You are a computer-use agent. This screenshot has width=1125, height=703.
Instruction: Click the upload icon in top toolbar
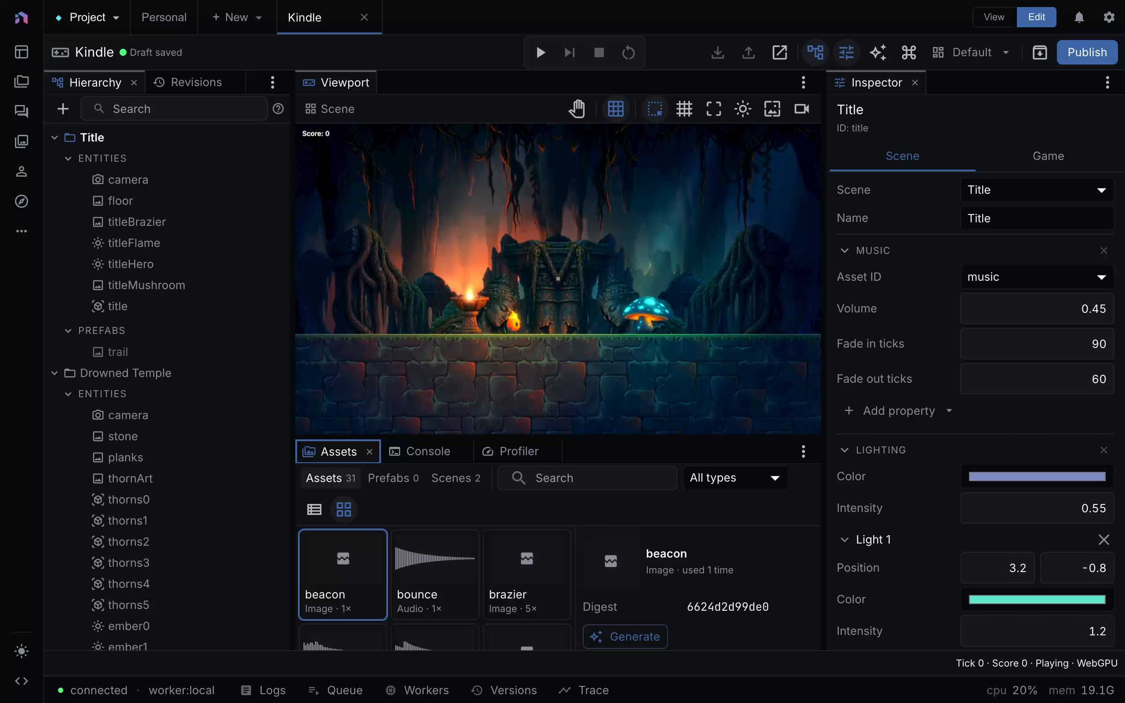pos(748,52)
